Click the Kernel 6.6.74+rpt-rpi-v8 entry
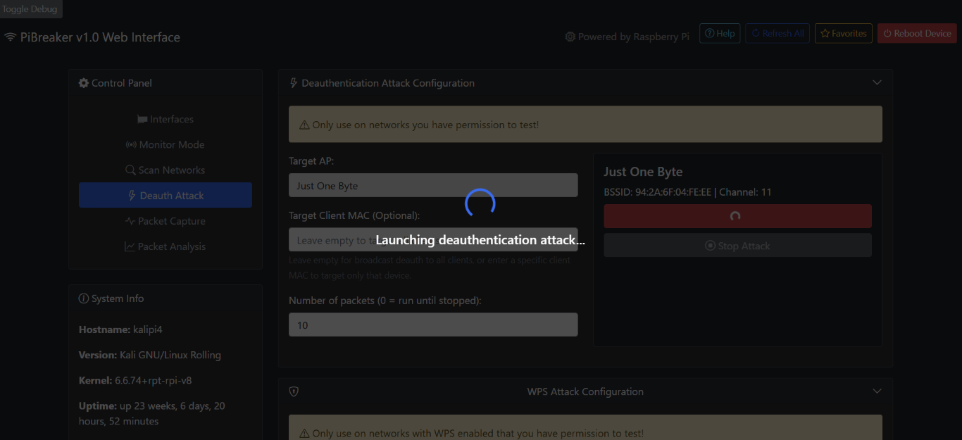 click(135, 380)
